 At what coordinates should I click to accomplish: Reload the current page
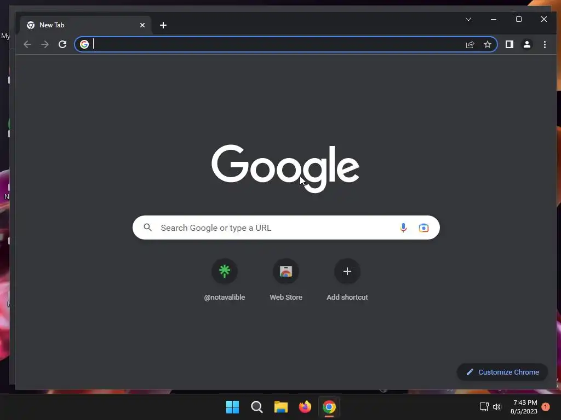(x=62, y=44)
